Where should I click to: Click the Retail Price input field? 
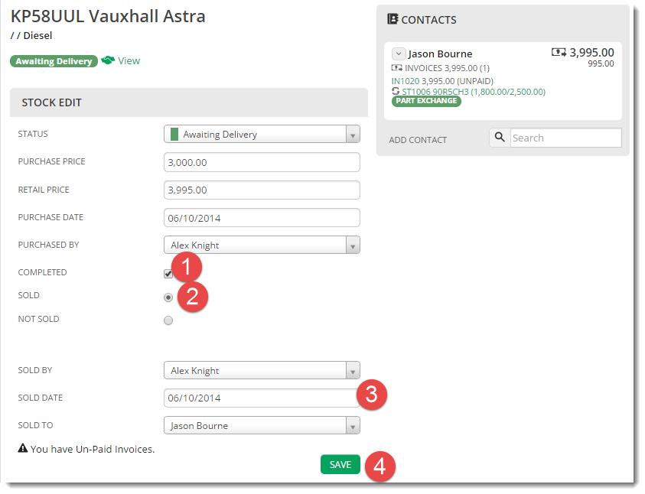click(262, 190)
